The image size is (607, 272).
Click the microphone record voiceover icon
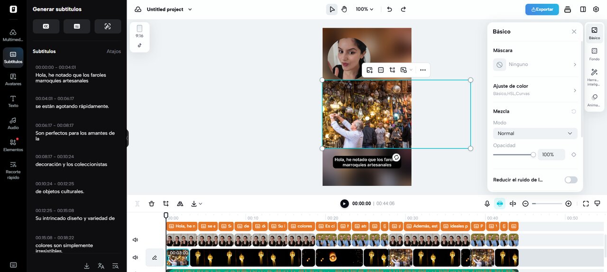click(487, 204)
